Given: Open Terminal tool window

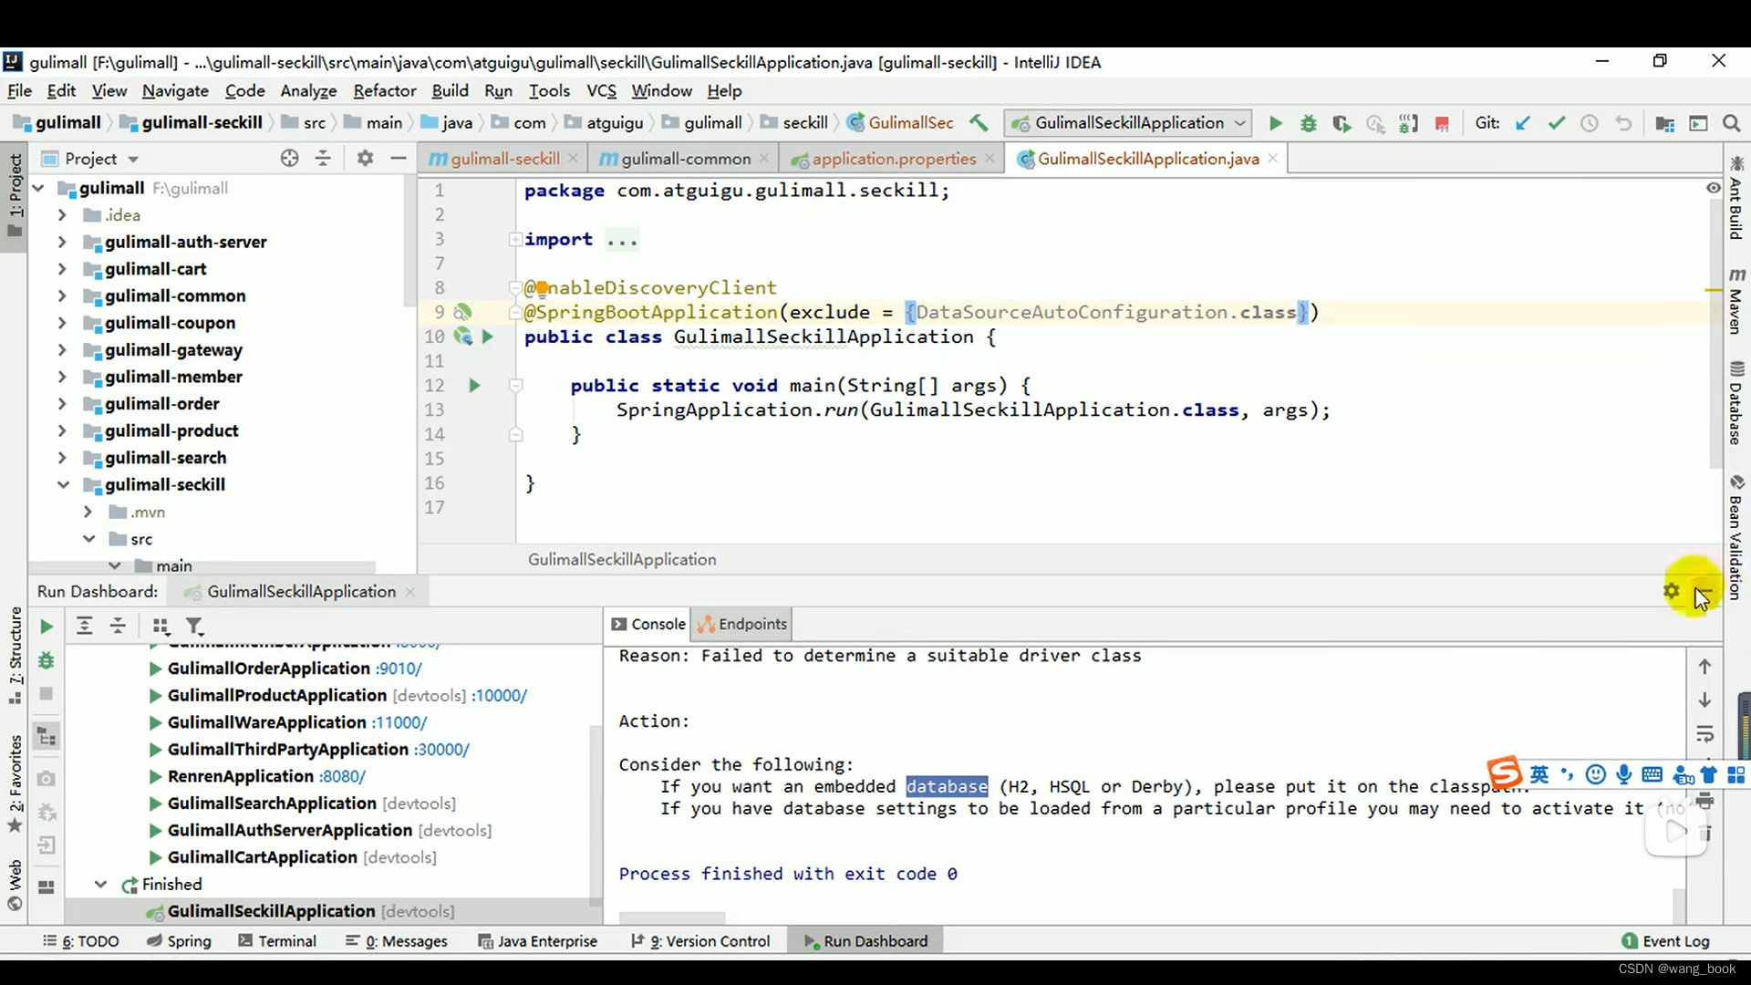Looking at the screenshot, I should [277, 940].
